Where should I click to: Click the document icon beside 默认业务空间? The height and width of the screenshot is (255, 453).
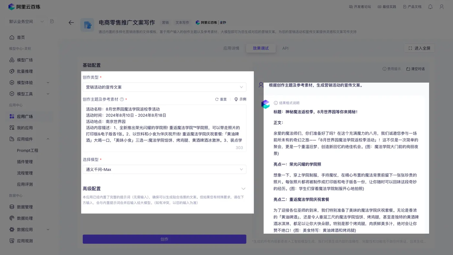coord(52,21)
